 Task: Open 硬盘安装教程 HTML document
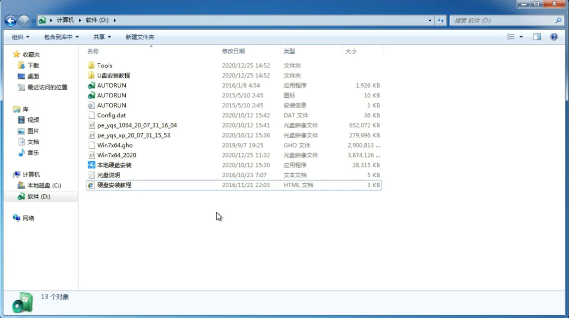pos(114,185)
